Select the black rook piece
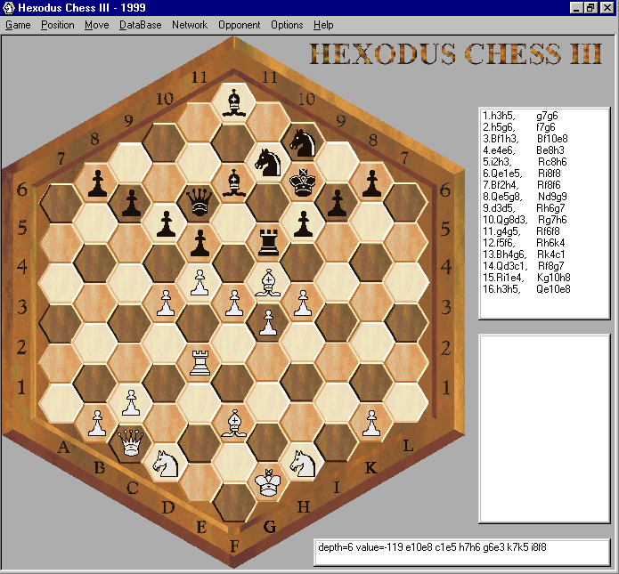Screen dimensions: 619x574 pyautogui.click(x=268, y=242)
